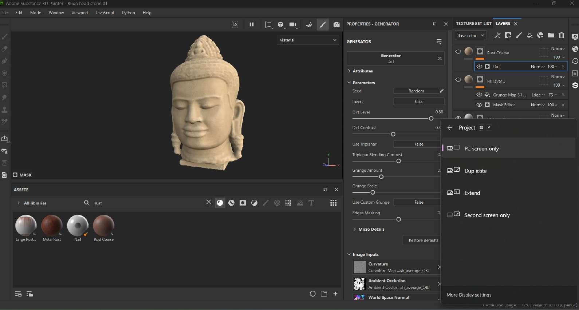The height and width of the screenshot is (310, 579).
Task: Clear the rust search with X icon
Action: 208,202
